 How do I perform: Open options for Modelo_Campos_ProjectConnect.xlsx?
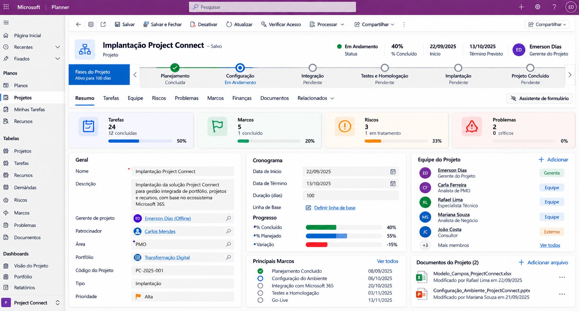562,277
